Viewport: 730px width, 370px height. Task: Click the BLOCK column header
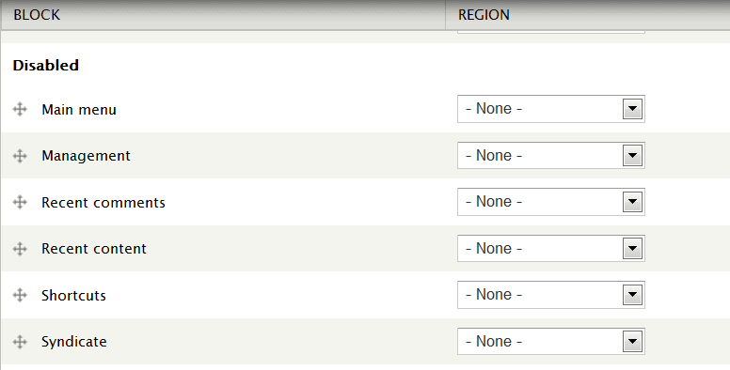pyautogui.click(x=37, y=15)
